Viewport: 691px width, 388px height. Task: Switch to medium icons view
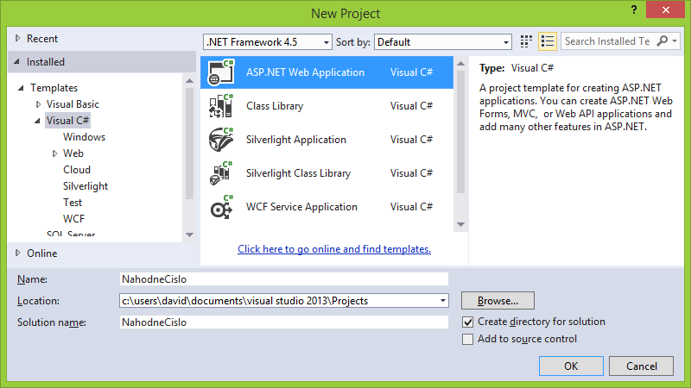pyautogui.click(x=526, y=41)
